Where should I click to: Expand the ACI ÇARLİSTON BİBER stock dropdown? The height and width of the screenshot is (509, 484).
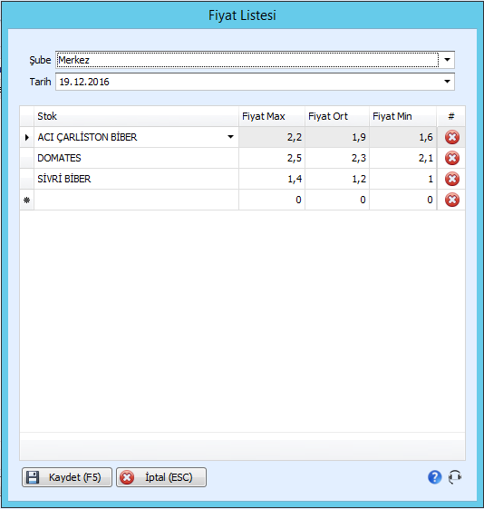[230, 137]
